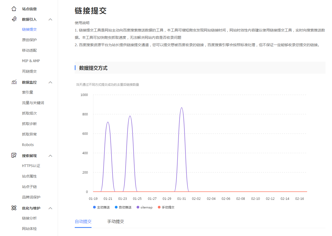The image size is (332, 236).
Task: Select the 自动提交 tab
Action: click(x=83, y=221)
